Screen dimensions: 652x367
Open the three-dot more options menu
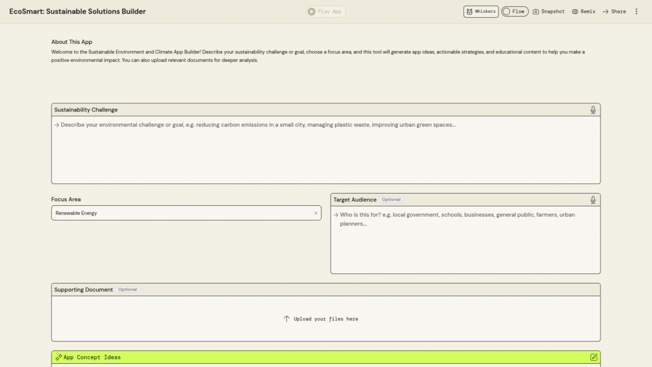[x=636, y=11]
